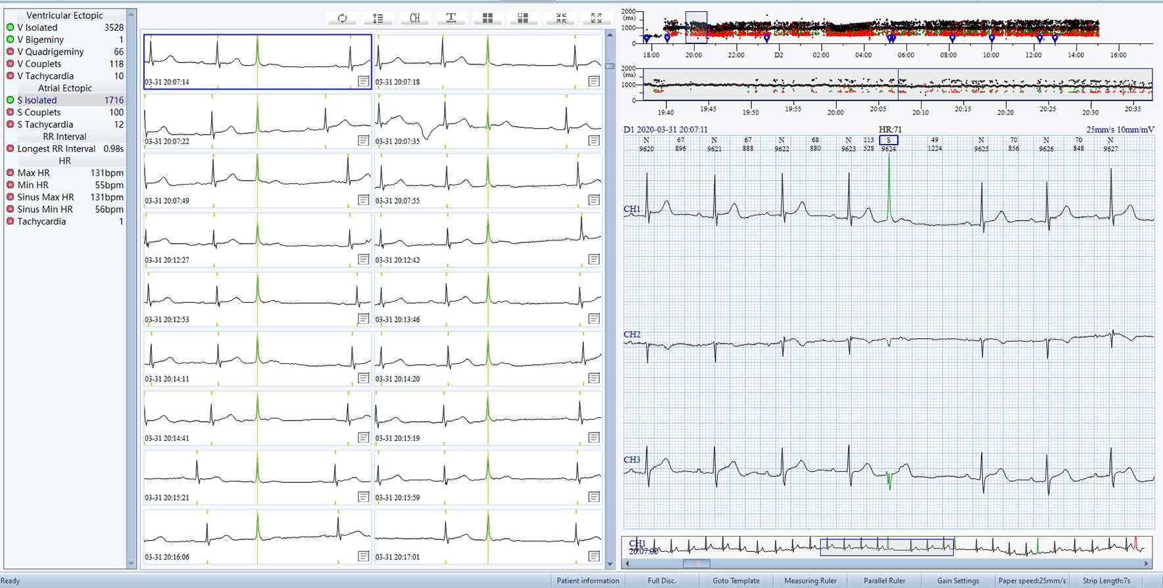The height and width of the screenshot is (588, 1163).
Task: Open note icon on 20:13:46 thumbnail
Action: click(x=594, y=319)
